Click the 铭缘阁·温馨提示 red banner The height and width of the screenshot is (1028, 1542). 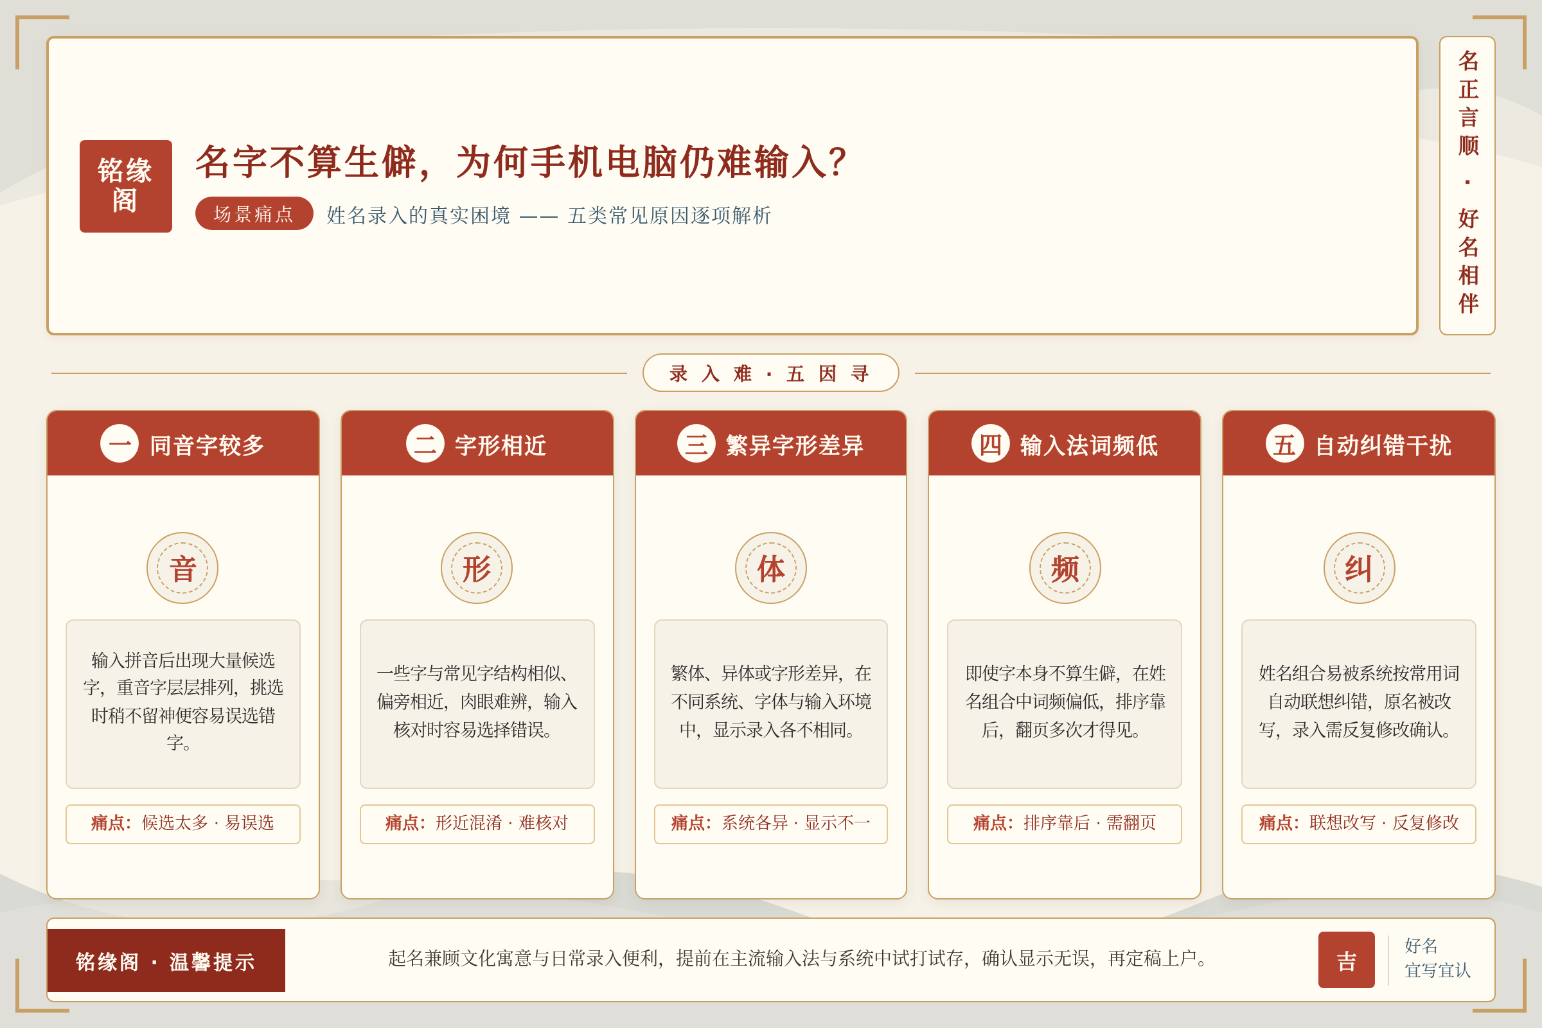(x=166, y=961)
